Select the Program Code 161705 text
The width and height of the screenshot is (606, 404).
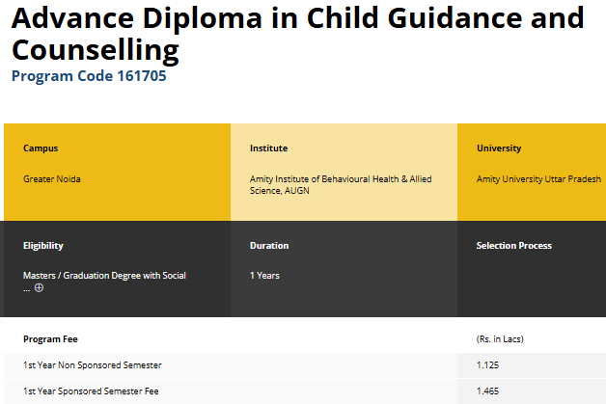coord(89,76)
